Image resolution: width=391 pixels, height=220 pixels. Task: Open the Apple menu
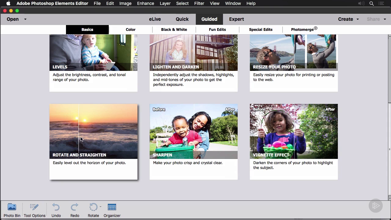[x=8, y=3]
